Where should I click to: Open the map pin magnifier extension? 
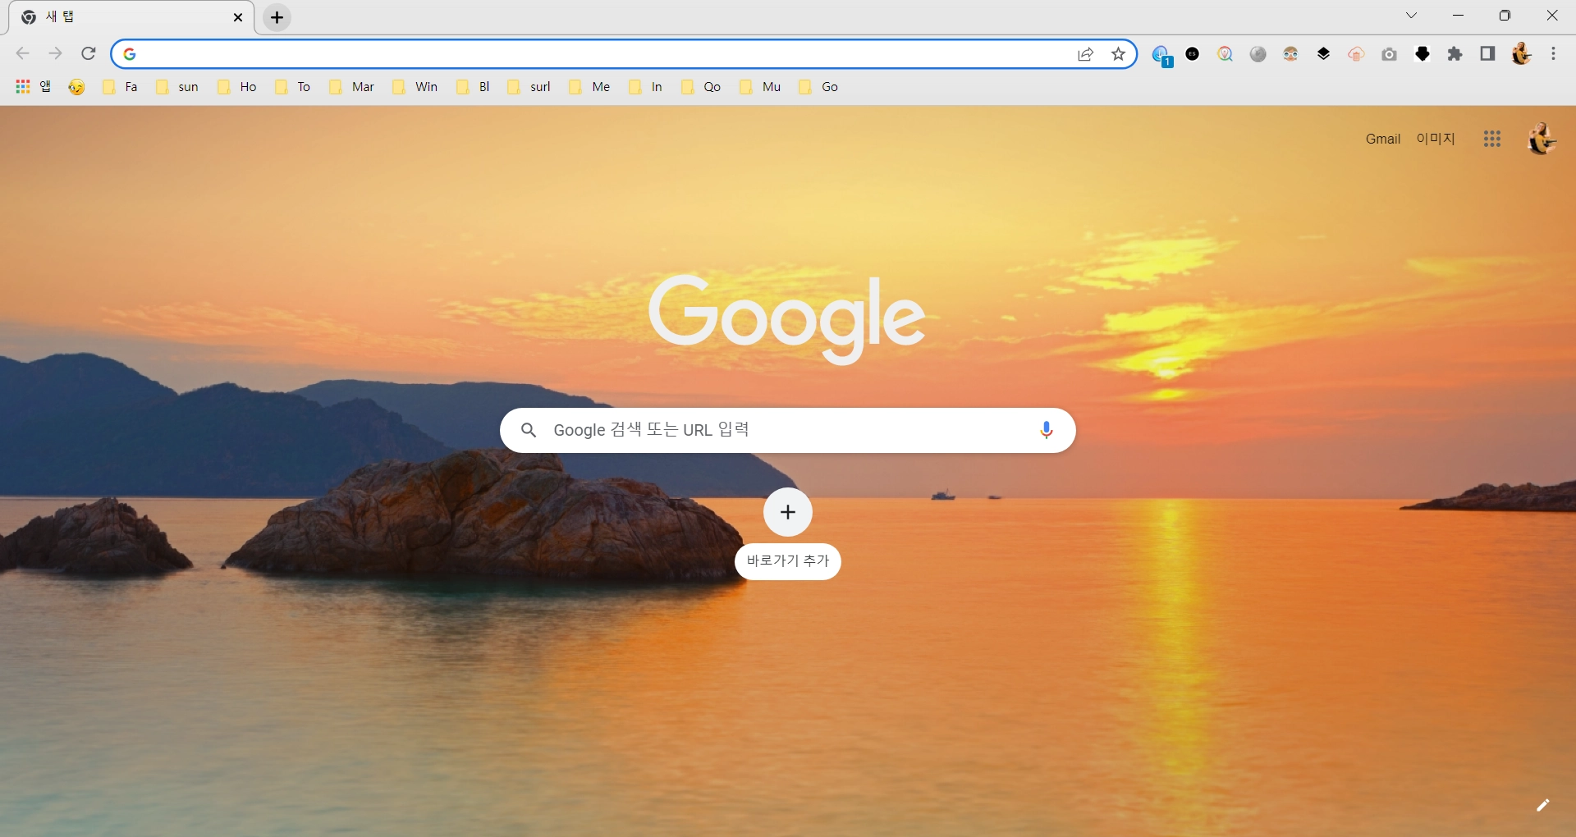point(1226,54)
